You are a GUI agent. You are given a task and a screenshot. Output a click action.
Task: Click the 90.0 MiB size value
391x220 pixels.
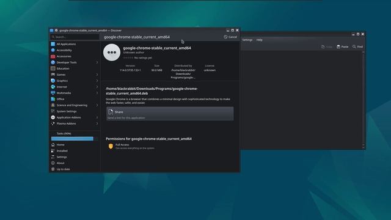(156, 70)
